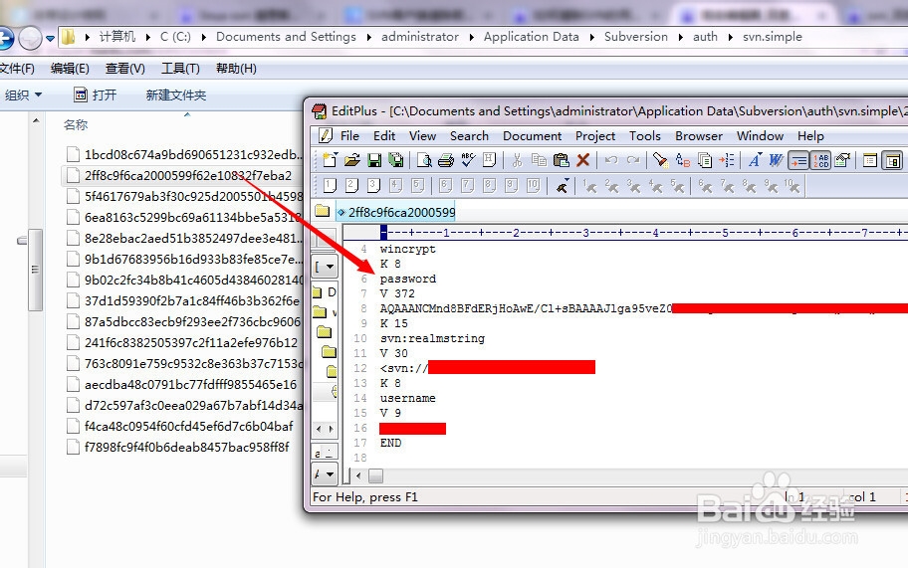Select file f4ca48c0954f60cfd45ef6d7c6b04baf
This screenshot has height=568, width=908.
tap(180, 427)
